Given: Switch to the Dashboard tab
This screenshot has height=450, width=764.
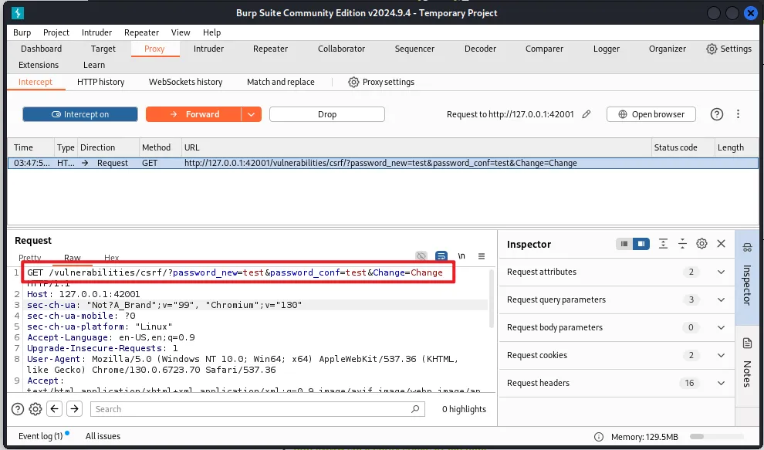Looking at the screenshot, I should [x=42, y=49].
